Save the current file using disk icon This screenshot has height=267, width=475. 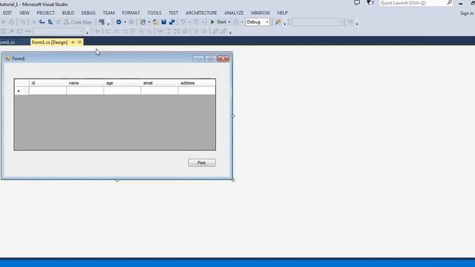[163, 22]
